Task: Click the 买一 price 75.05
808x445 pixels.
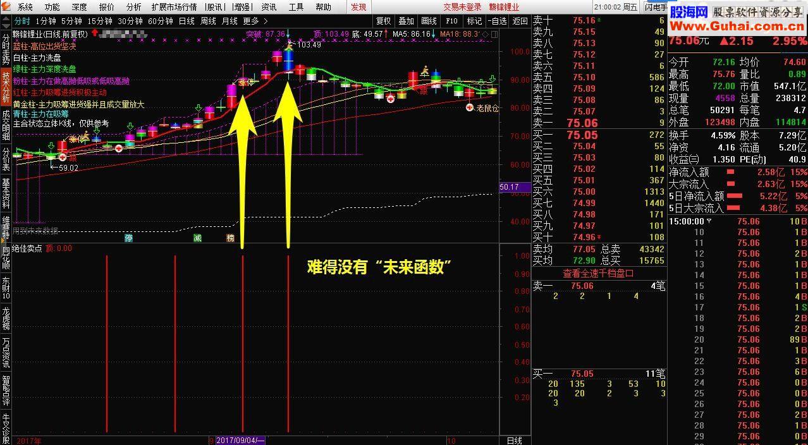Action: (x=582, y=135)
